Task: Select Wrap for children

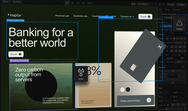Action: click(178, 62)
